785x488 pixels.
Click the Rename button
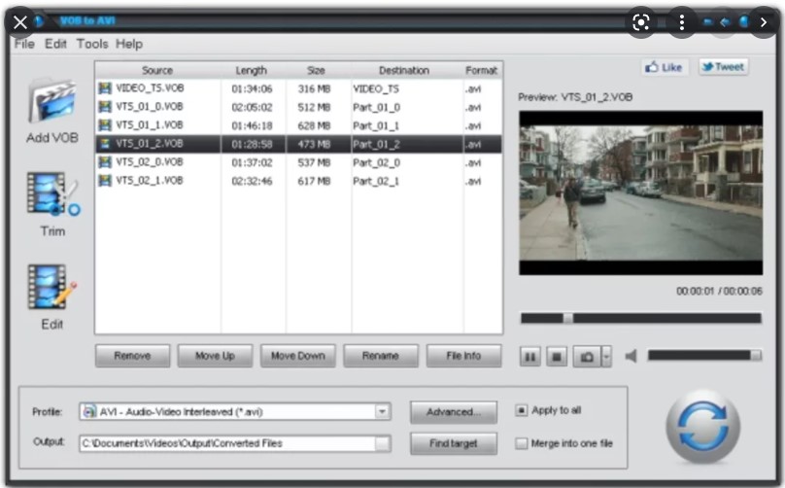[x=381, y=356]
